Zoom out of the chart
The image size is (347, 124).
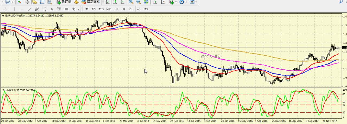pos(139,2)
